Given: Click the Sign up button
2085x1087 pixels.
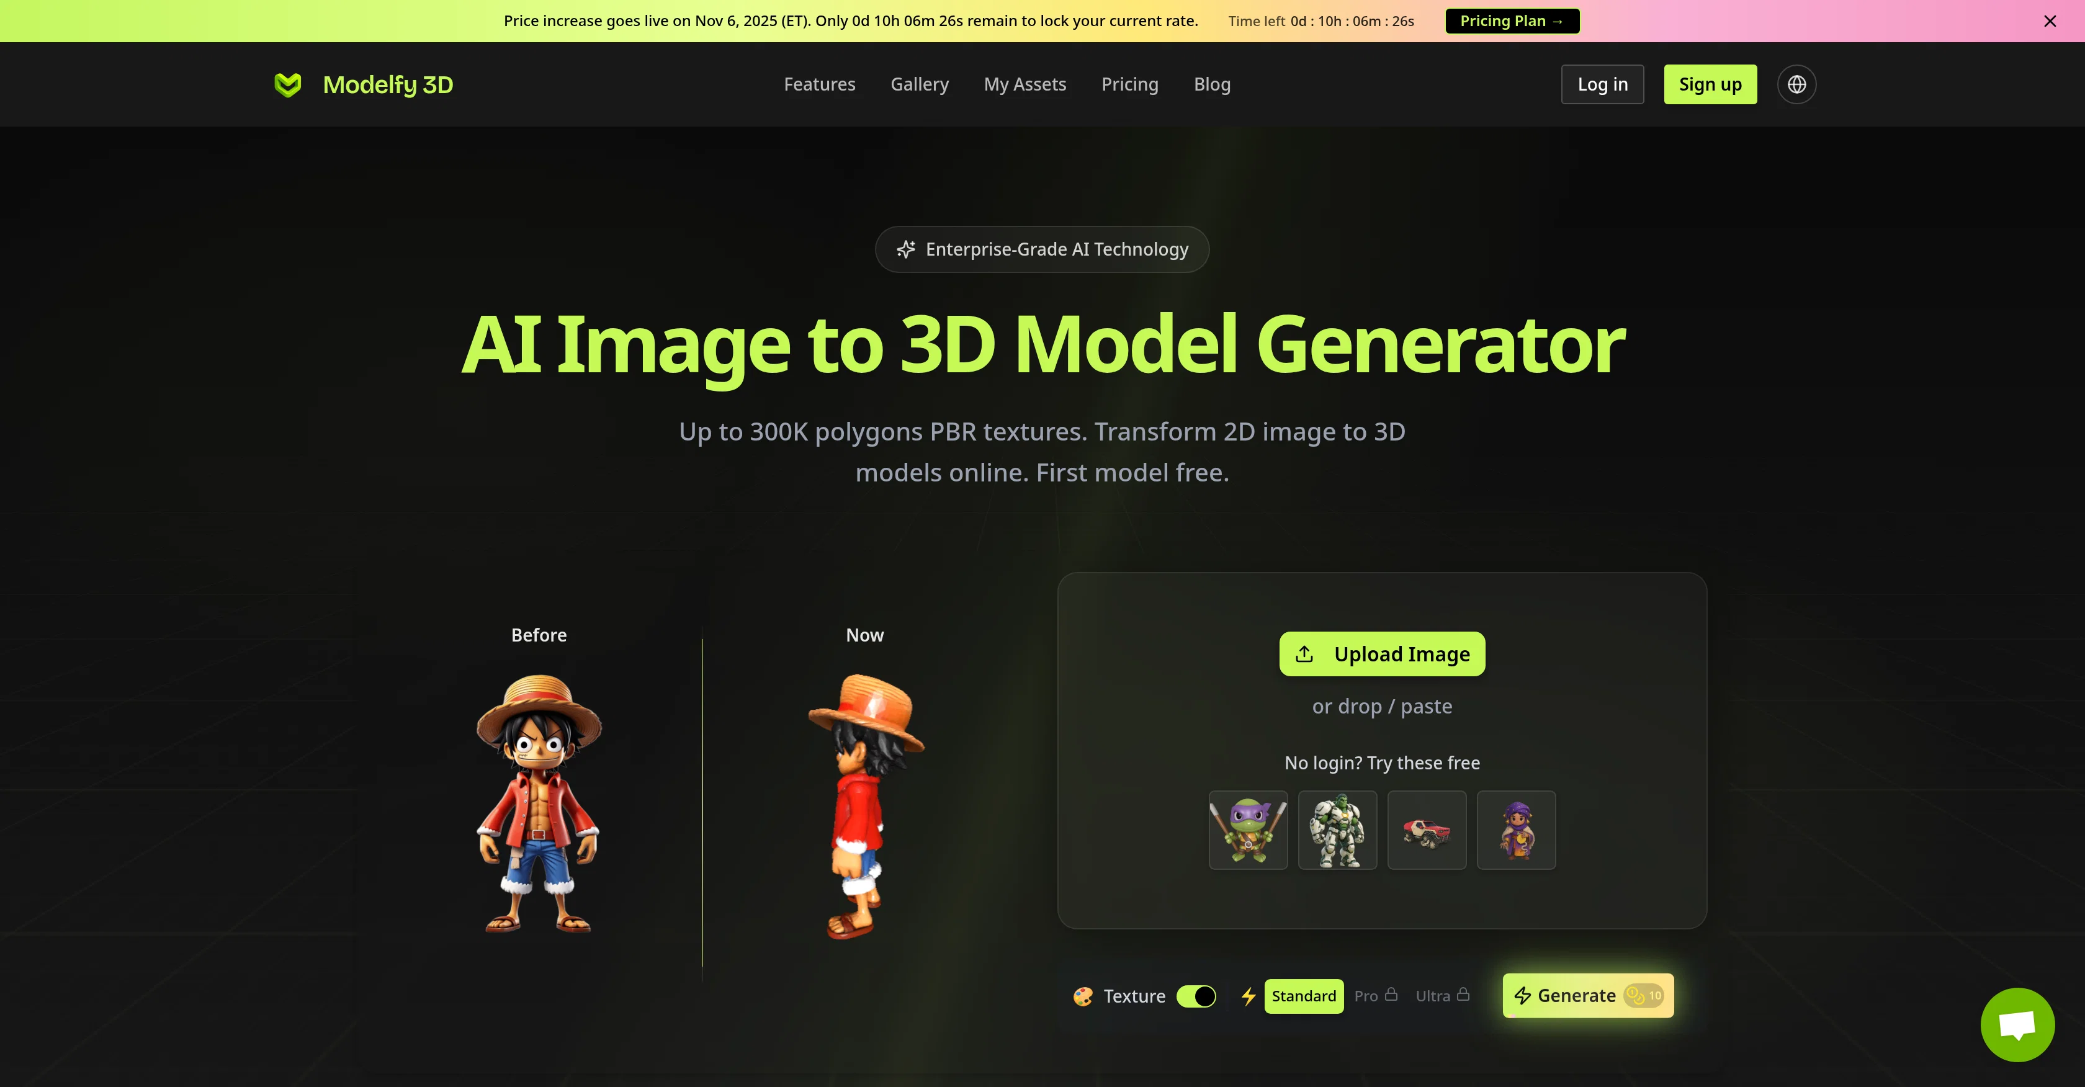Looking at the screenshot, I should click(x=1710, y=84).
